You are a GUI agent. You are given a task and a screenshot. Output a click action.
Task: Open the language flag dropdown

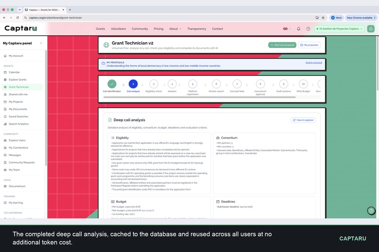click(x=287, y=29)
